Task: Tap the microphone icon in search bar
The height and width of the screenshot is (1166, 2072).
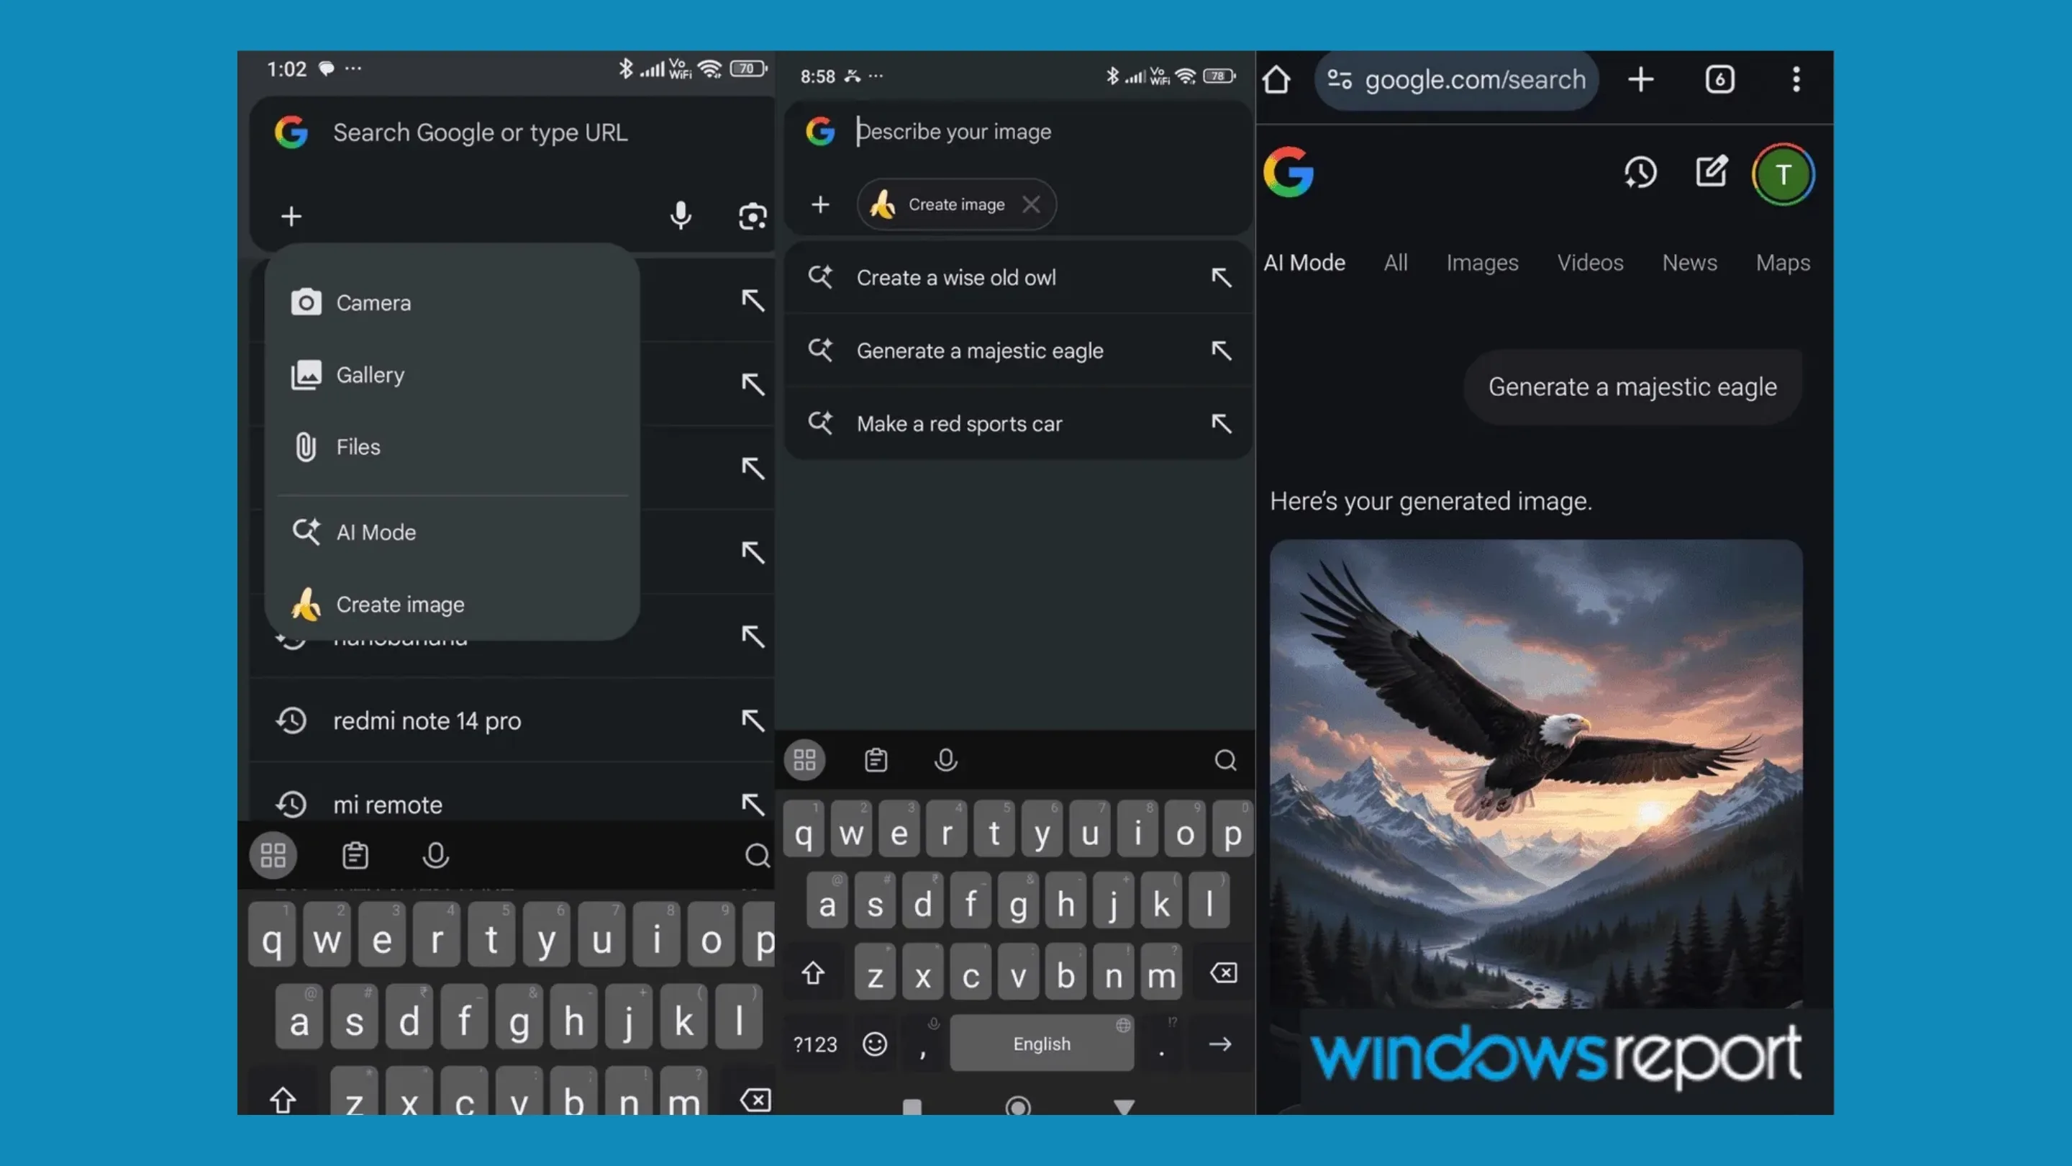Action: pos(681,215)
